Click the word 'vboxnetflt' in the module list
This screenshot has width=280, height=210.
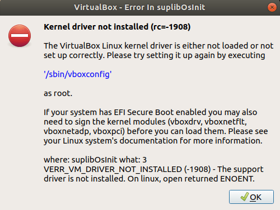(x=226, y=122)
